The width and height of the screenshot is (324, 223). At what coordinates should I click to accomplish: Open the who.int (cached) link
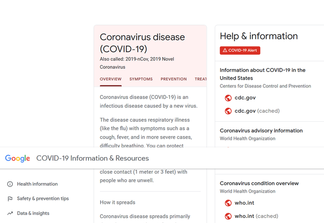[x=256, y=216]
